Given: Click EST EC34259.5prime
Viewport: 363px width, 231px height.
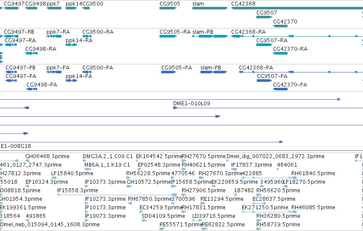Looking at the screenshot, I should (142, 212).
